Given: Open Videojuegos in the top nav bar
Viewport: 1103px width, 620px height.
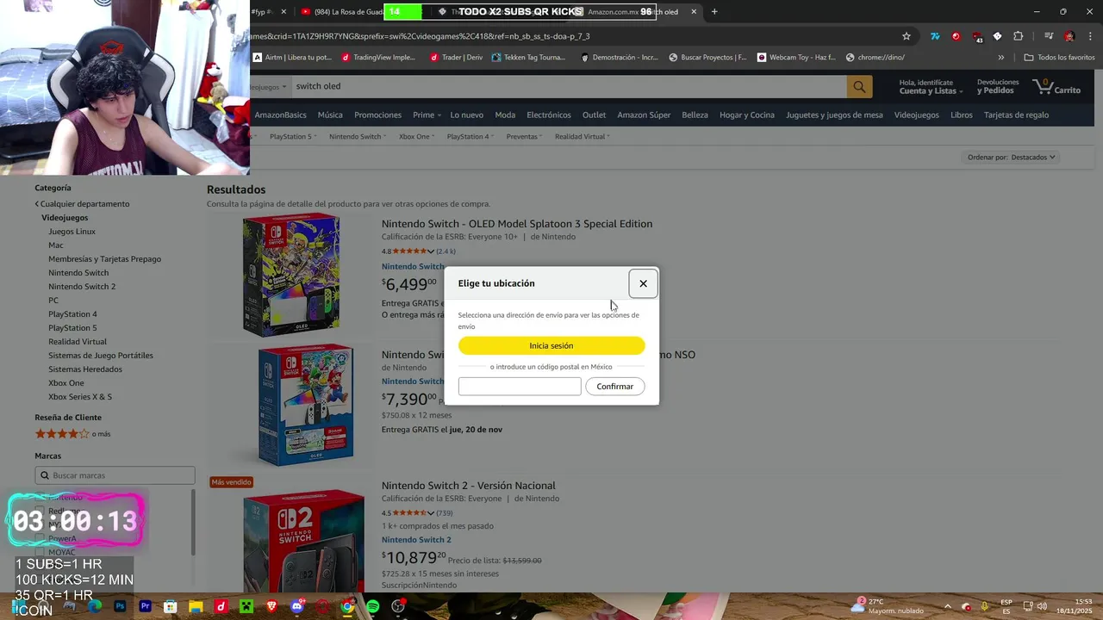Looking at the screenshot, I should click(x=916, y=115).
